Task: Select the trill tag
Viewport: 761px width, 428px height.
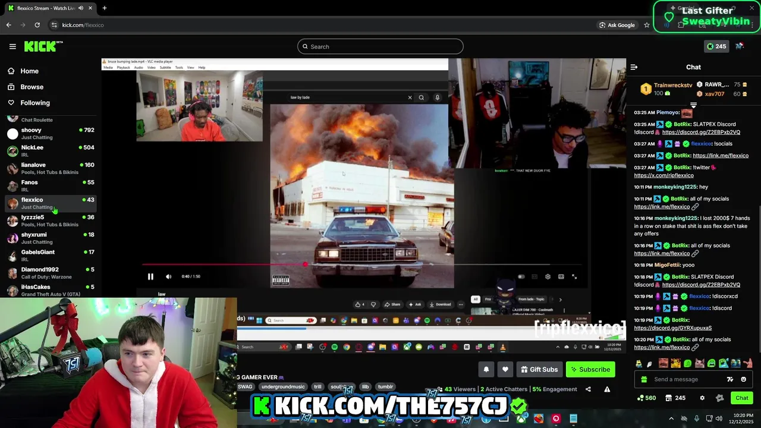Action: (317, 387)
